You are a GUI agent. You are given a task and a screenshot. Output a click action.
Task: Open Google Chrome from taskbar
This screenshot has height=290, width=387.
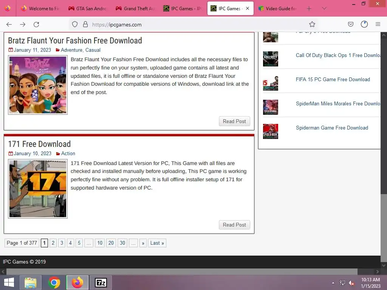pyautogui.click(x=54, y=282)
